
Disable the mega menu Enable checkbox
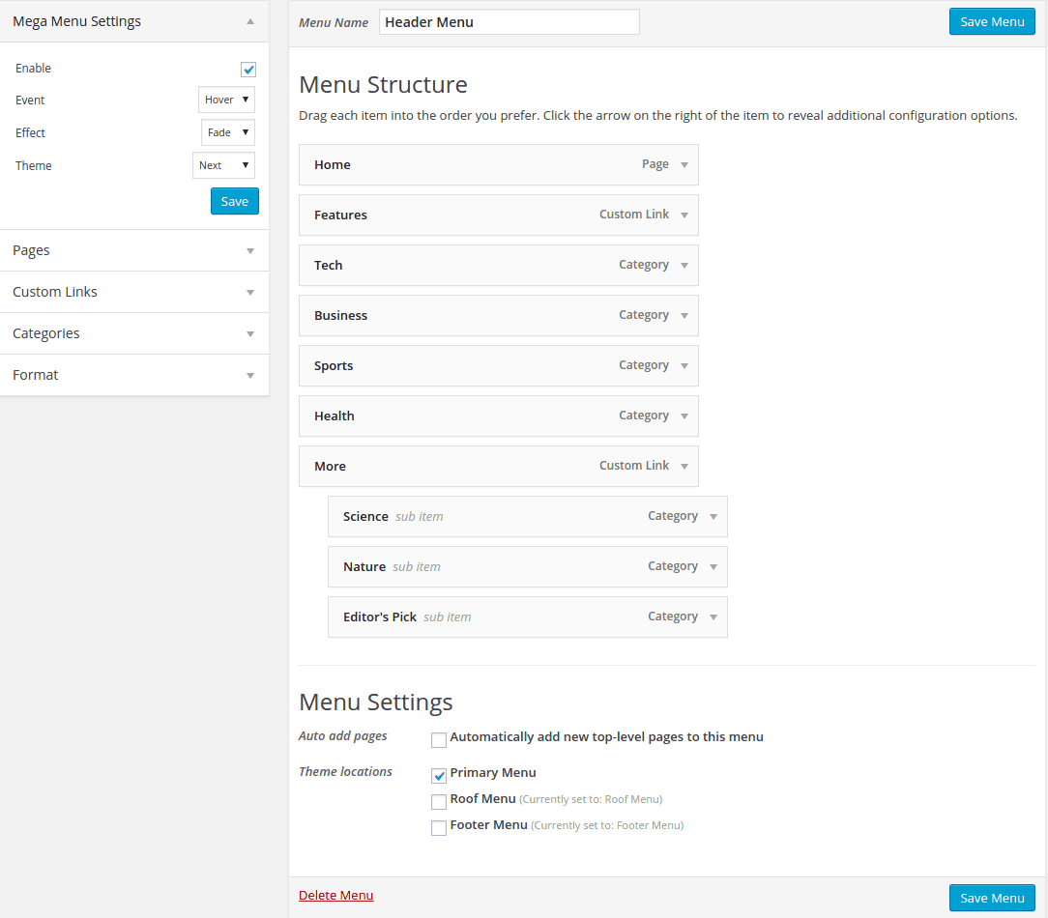(x=248, y=69)
